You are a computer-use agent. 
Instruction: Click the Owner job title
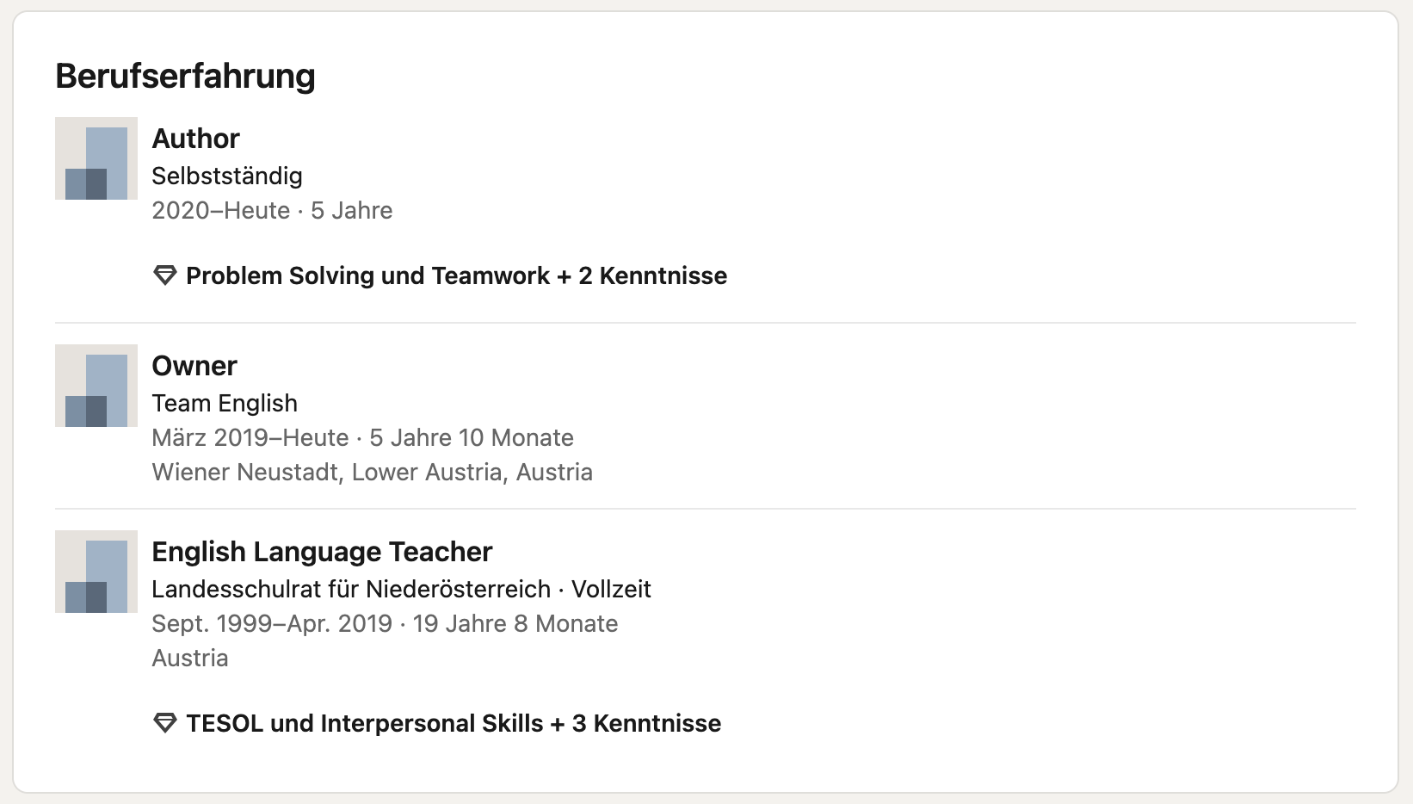tap(194, 366)
